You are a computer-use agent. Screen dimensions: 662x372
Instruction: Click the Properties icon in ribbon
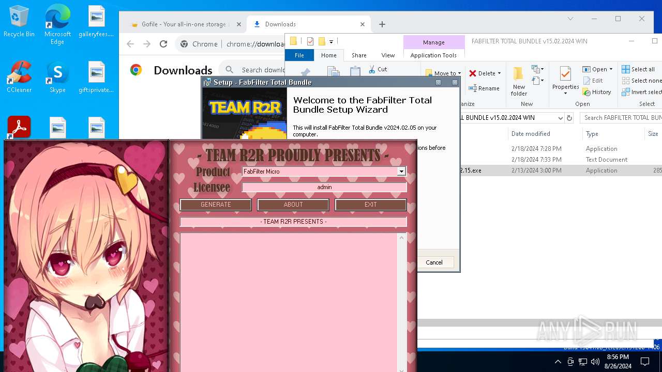coord(565,74)
